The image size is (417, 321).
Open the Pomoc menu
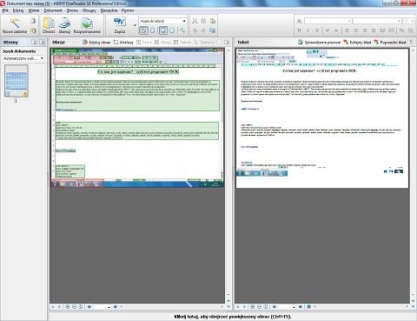pos(128,10)
